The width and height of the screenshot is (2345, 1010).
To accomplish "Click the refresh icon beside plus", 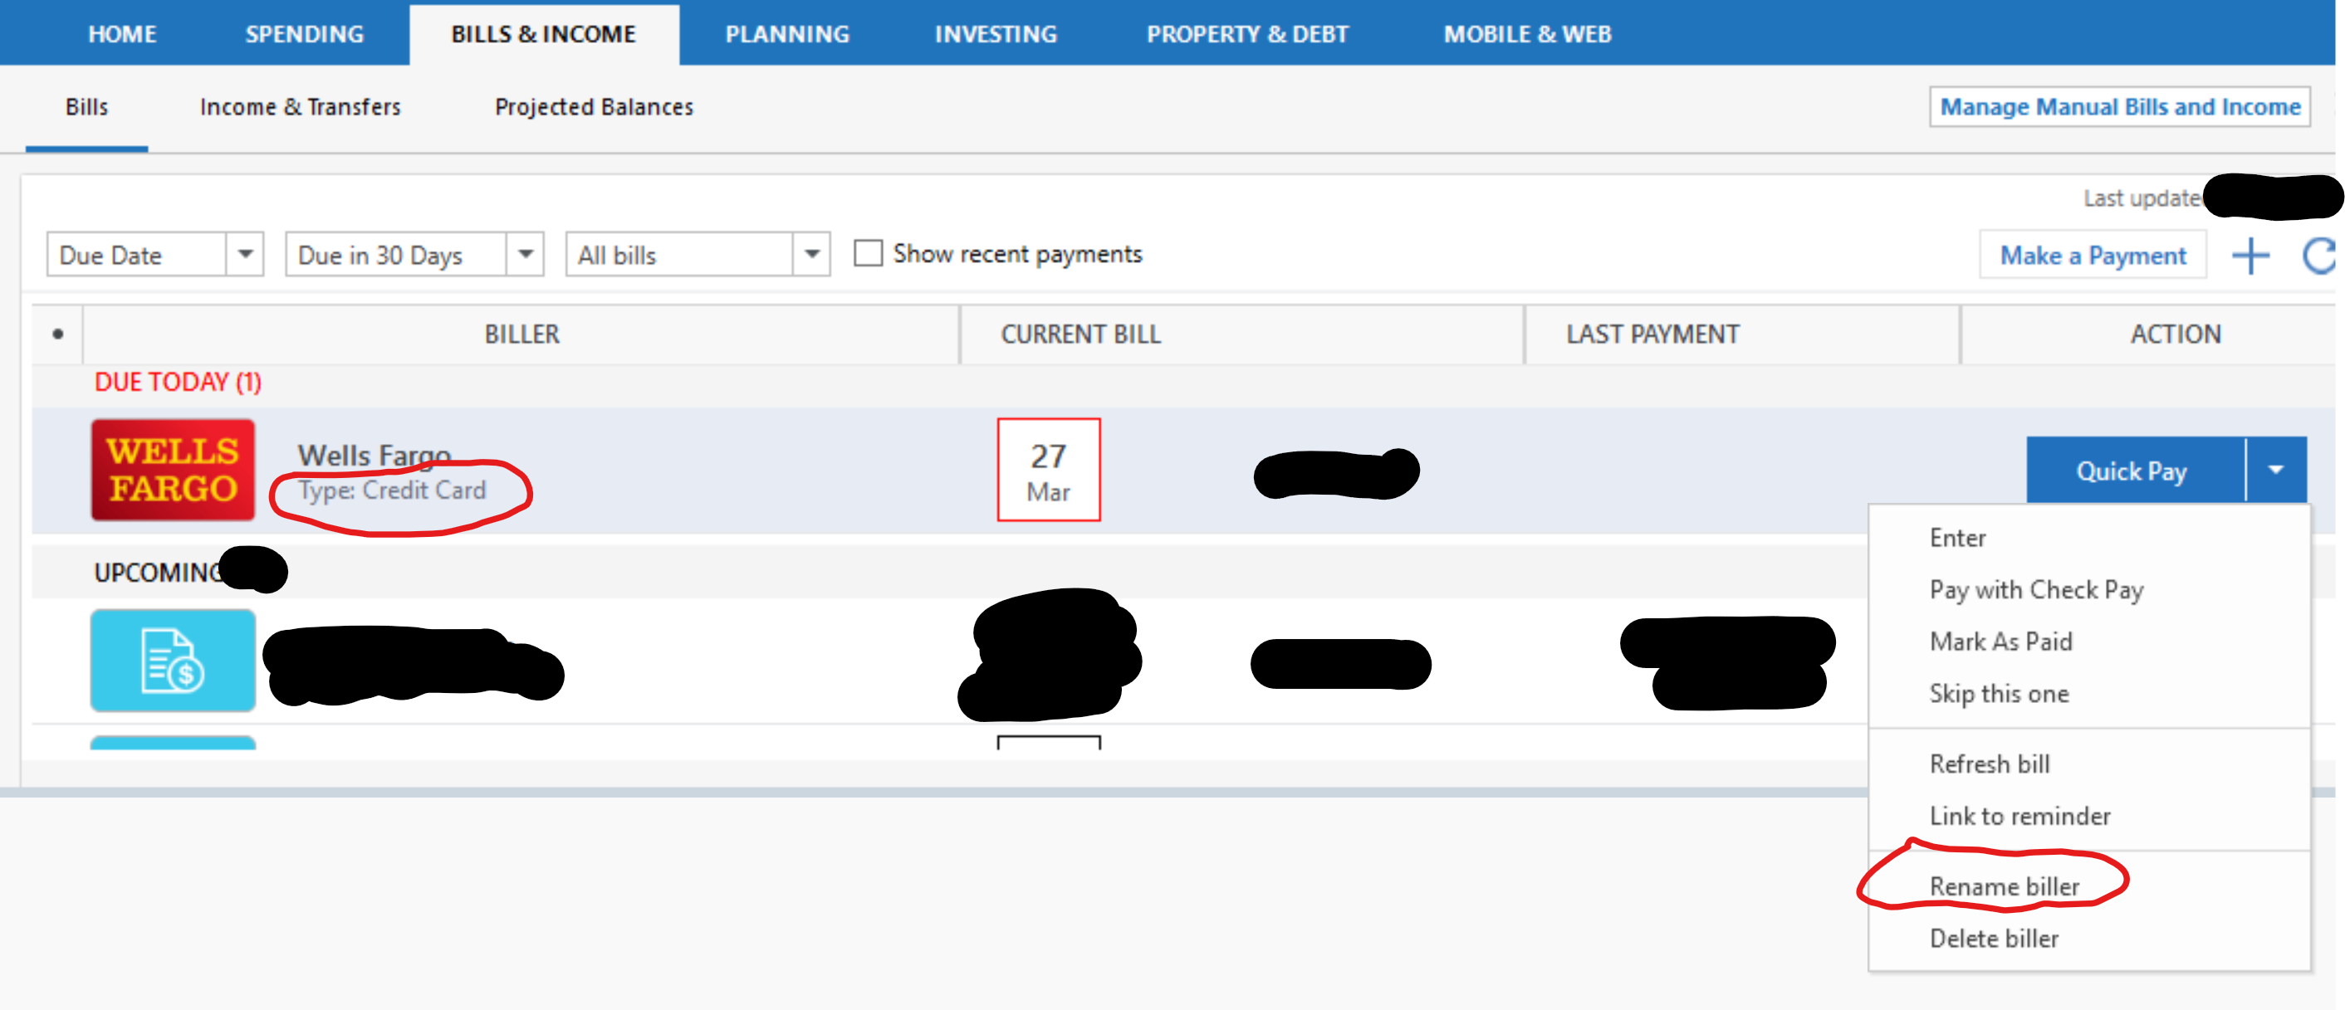I will pyautogui.click(x=2320, y=256).
